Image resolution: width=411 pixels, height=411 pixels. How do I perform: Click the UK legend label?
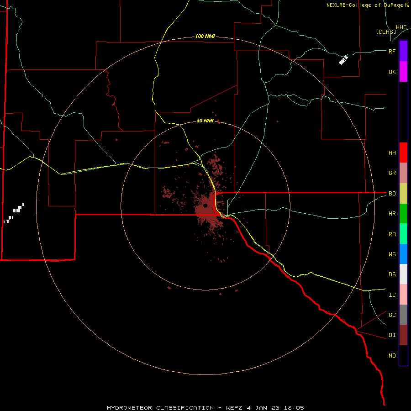coord(392,72)
